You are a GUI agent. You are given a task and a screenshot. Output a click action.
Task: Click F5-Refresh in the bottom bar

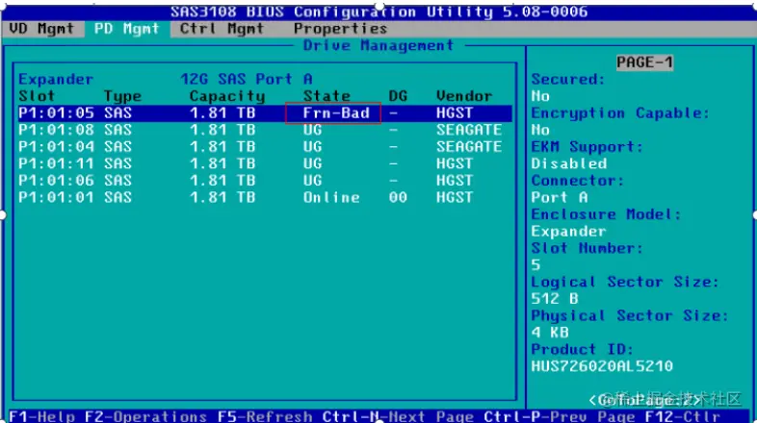tap(265, 416)
